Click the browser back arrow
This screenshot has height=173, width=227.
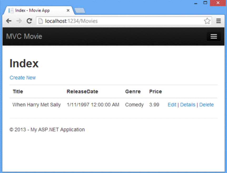pyautogui.click(x=9, y=21)
